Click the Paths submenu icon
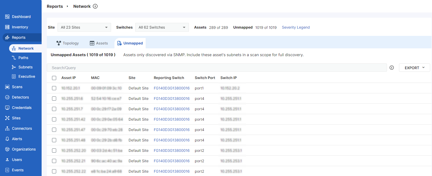This screenshot has height=176, width=432. [x=14, y=58]
